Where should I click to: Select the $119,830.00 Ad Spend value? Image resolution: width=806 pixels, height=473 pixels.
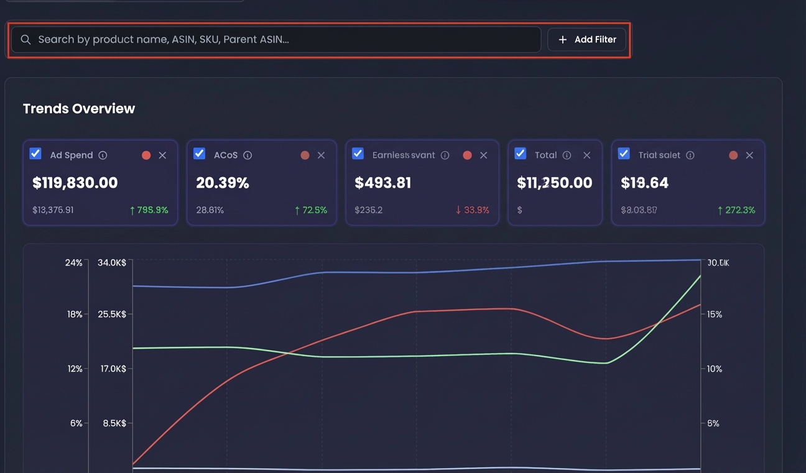click(x=75, y=183)
